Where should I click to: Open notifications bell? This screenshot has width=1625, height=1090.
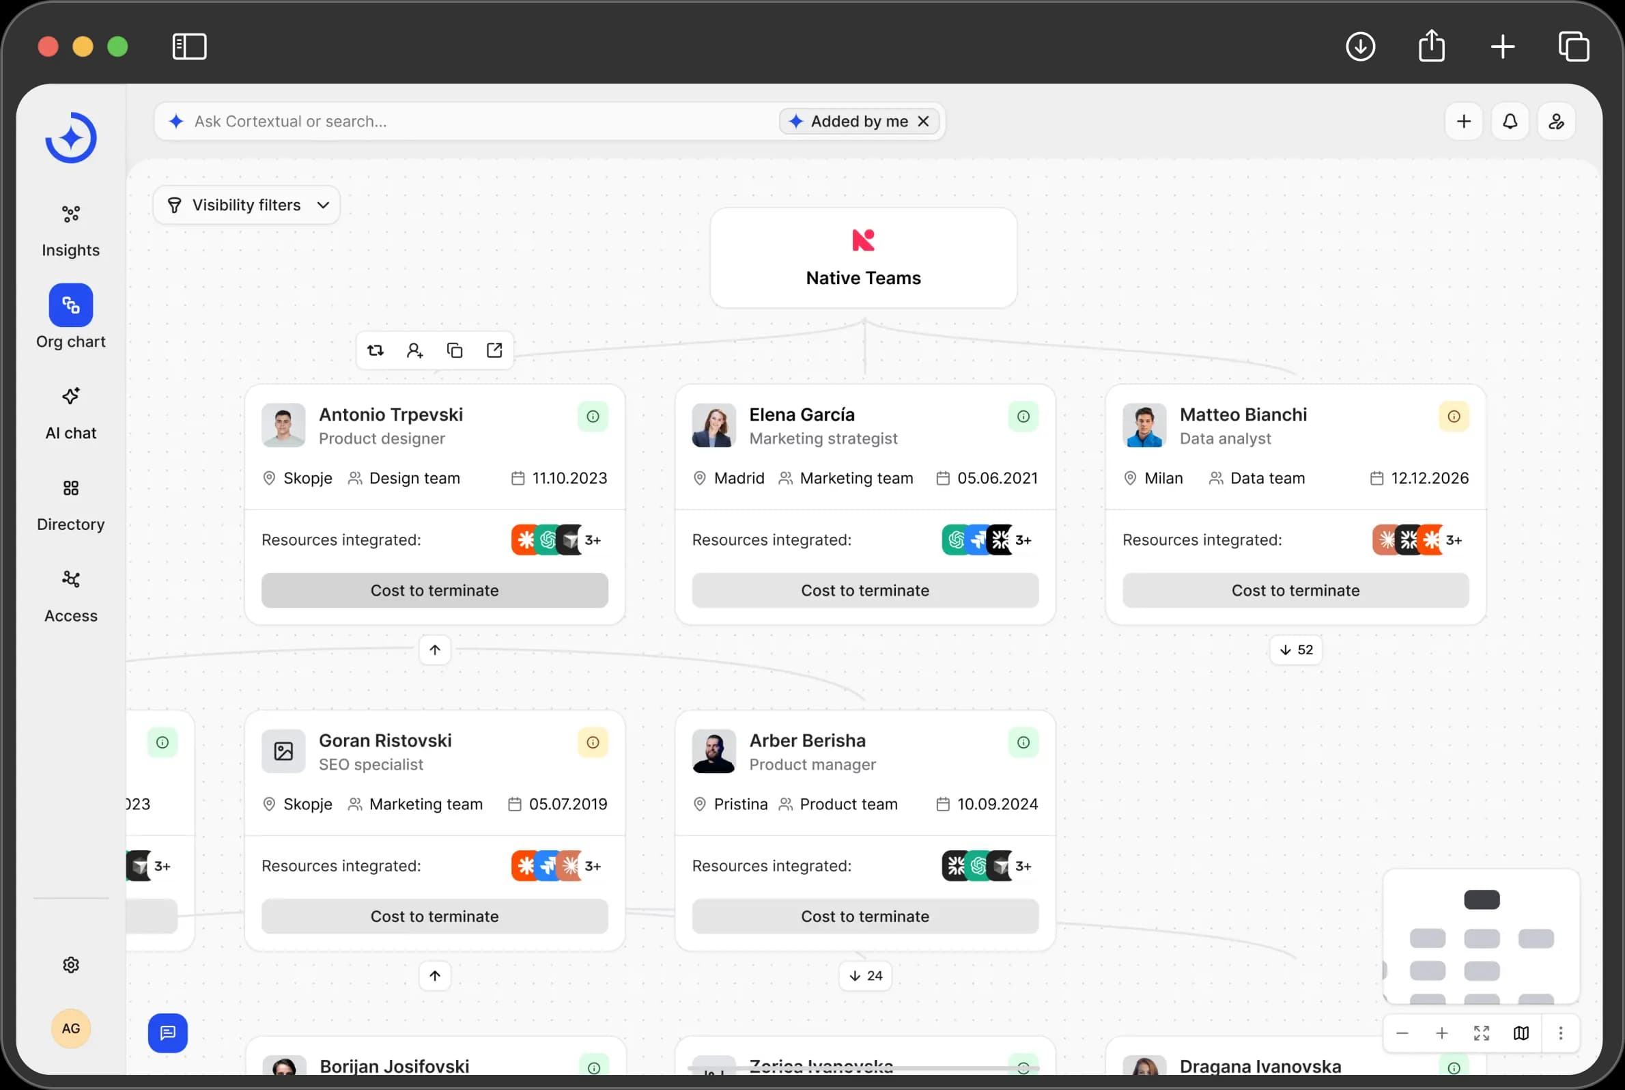coord(1510,121)
